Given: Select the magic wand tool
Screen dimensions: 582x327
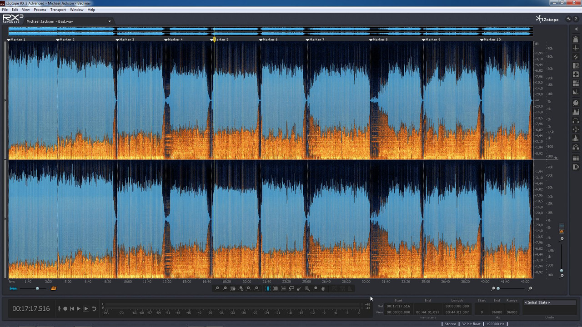Looking at the screenshot, I should [307, 288].
